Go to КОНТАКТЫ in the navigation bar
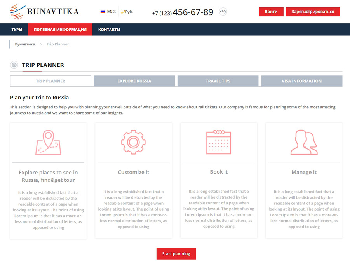Viewport: 350px width, 265px height. (109, 30)
